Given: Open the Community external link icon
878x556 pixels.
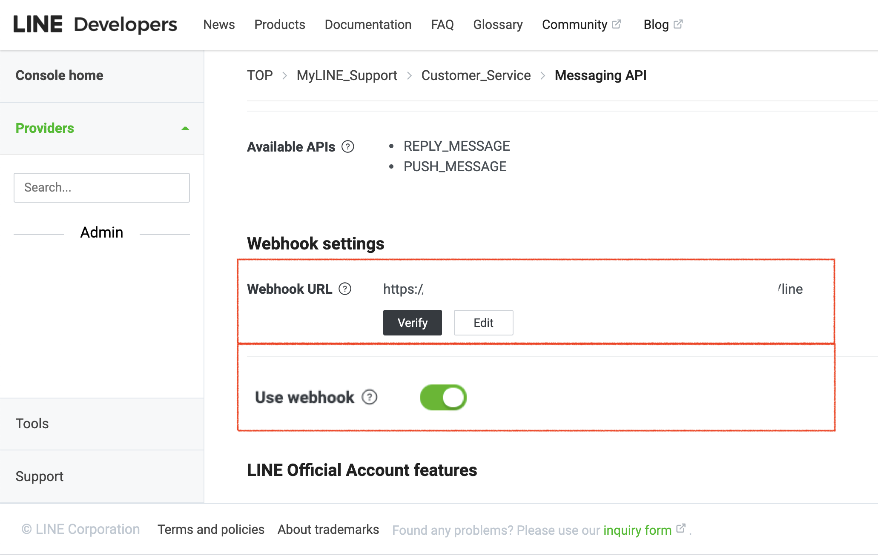Looking at the screenshot, I should coord(617,24).
